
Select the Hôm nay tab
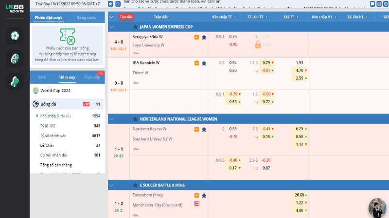point(67,77)
